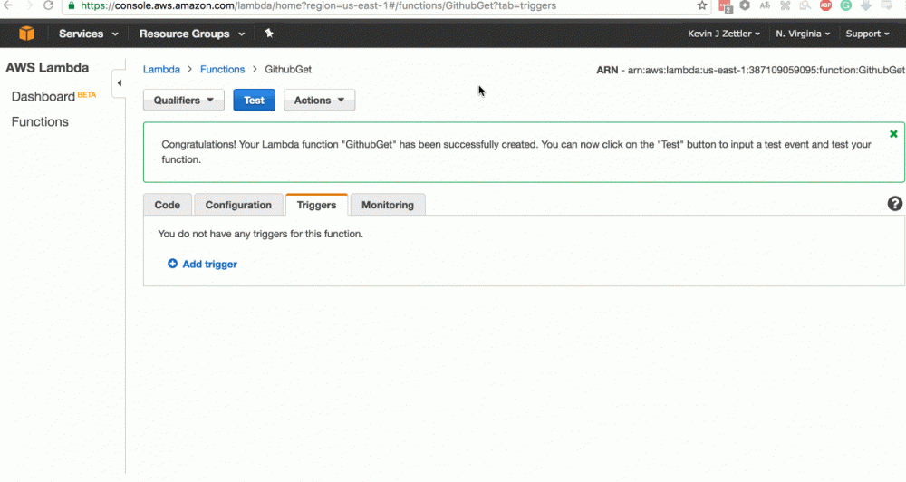Expand the Resource Groups dropdown
Viewport: 906px width, 482px height.
point(192,34)
